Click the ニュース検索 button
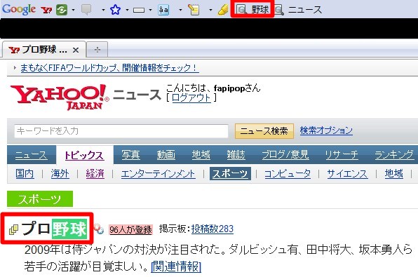The height and width of the screenshot is (277, 418). click(264, 131)
